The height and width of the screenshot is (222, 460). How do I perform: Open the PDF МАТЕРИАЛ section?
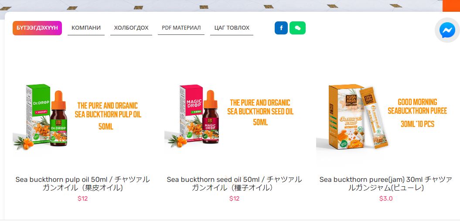(181, 28)
